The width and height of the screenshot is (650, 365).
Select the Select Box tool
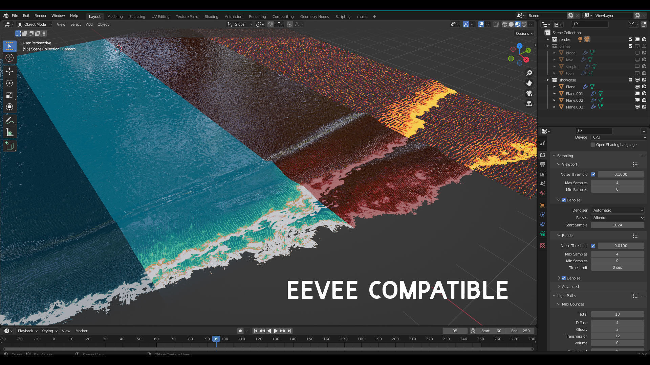click(9, 46)
